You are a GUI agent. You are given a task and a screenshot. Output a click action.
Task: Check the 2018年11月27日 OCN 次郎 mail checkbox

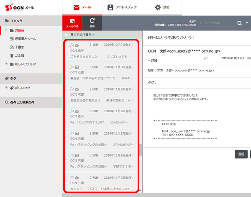[67, 139]
